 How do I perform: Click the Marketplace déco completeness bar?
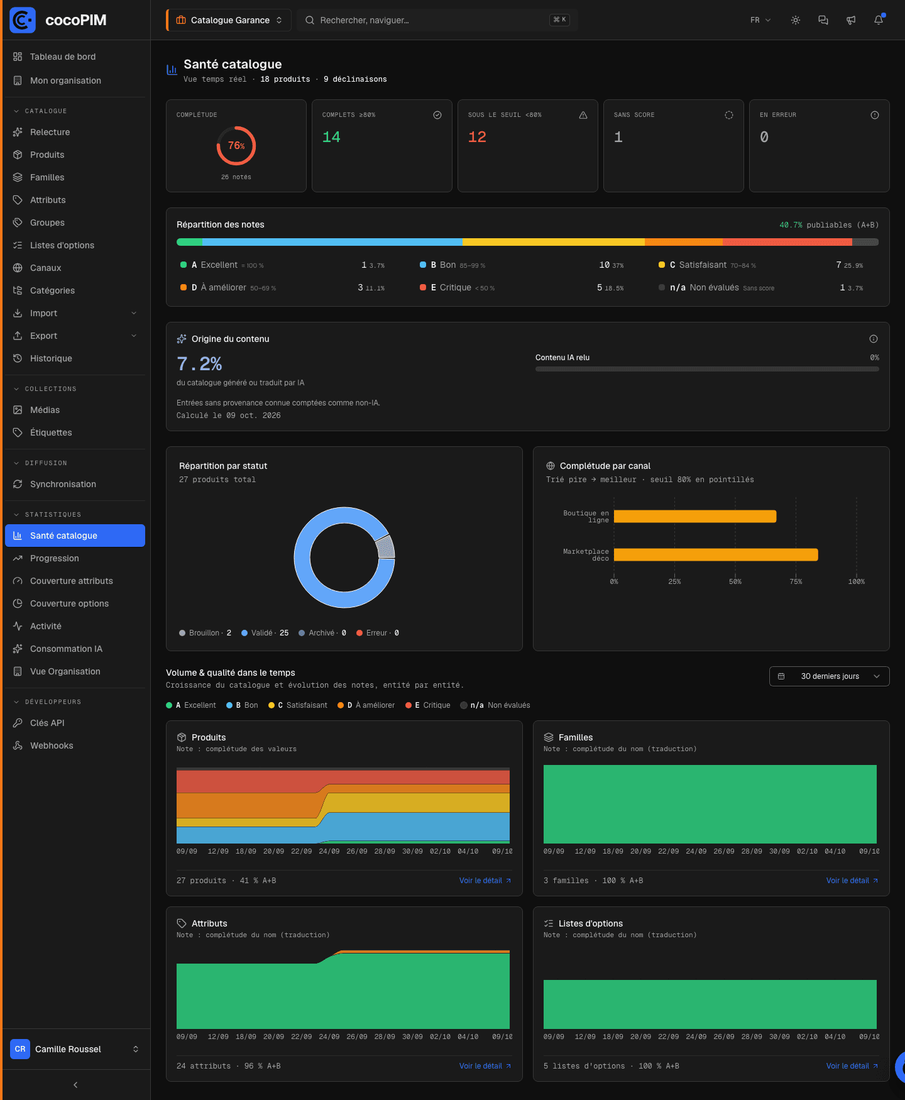716,554
